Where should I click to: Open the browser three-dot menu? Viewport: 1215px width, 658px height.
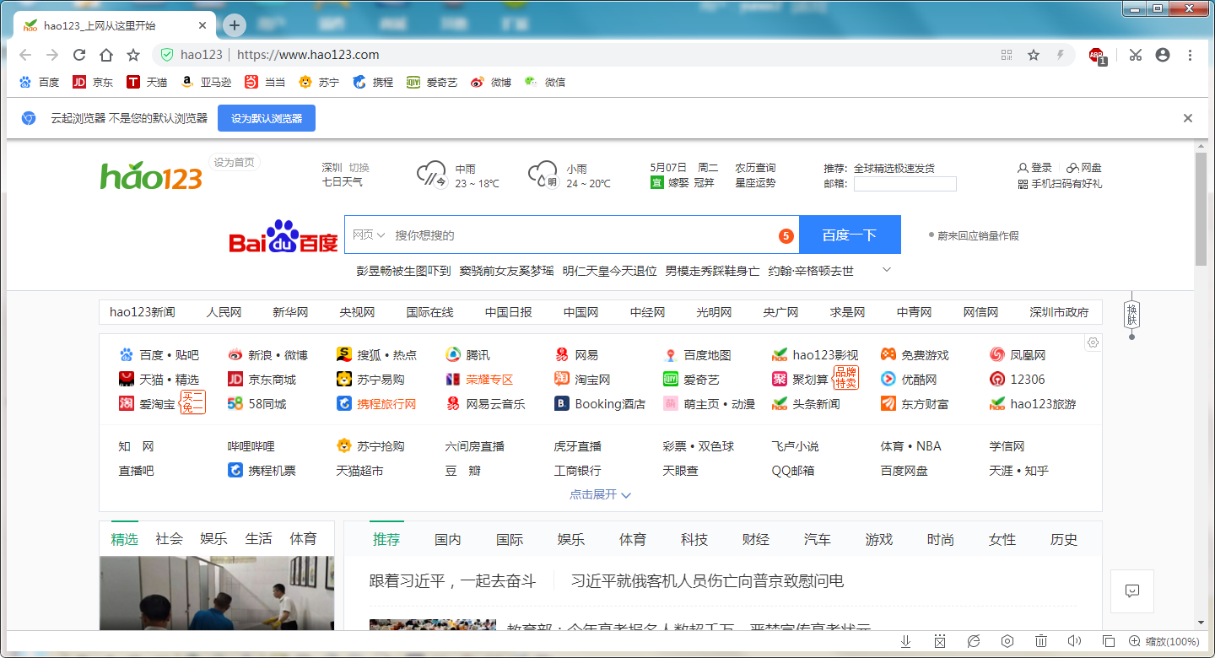[x=1191, y=54]
